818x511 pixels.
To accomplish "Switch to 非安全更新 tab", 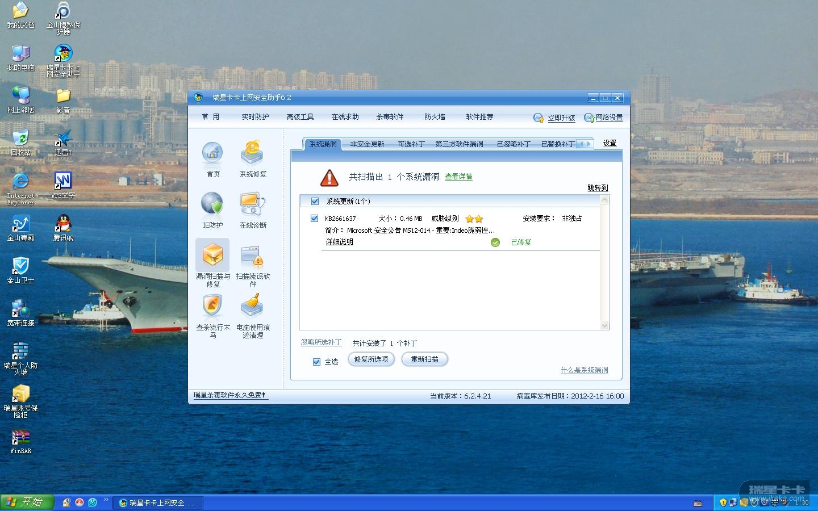I will coord(367,144).
